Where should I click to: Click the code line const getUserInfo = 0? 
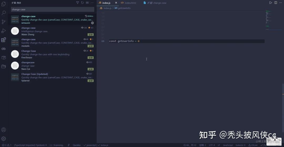(x=124, y=41)
